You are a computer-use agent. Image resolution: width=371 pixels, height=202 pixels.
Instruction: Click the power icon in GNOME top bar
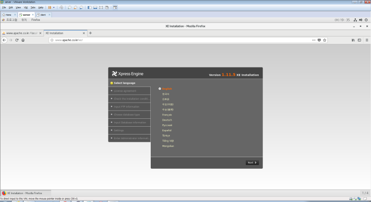[366, 20]
